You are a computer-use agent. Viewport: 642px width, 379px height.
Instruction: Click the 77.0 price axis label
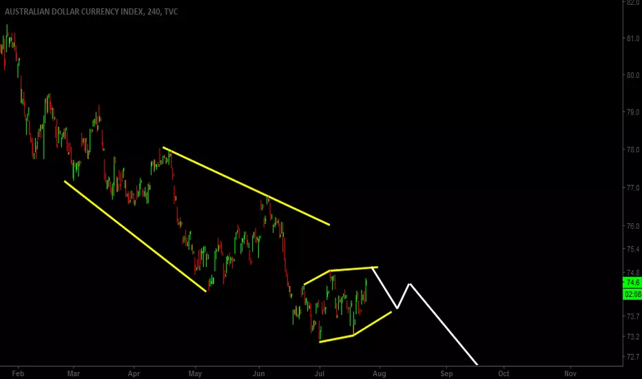[632, 187]
